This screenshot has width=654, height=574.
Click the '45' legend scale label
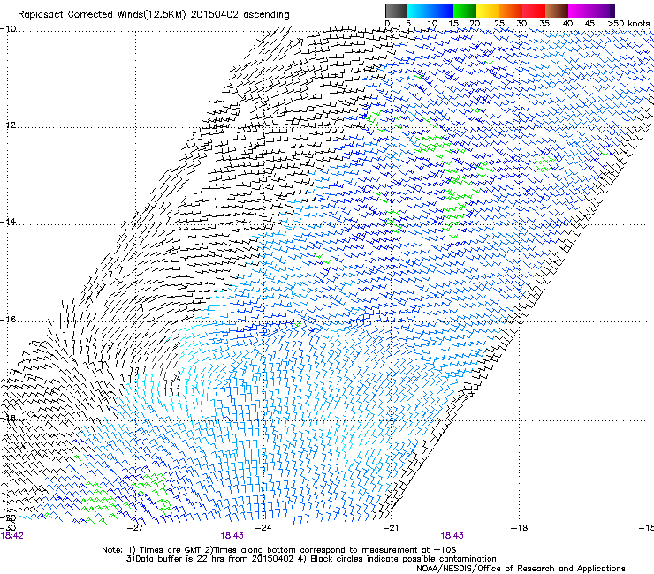pyautogui.click(x=589, y=24)
